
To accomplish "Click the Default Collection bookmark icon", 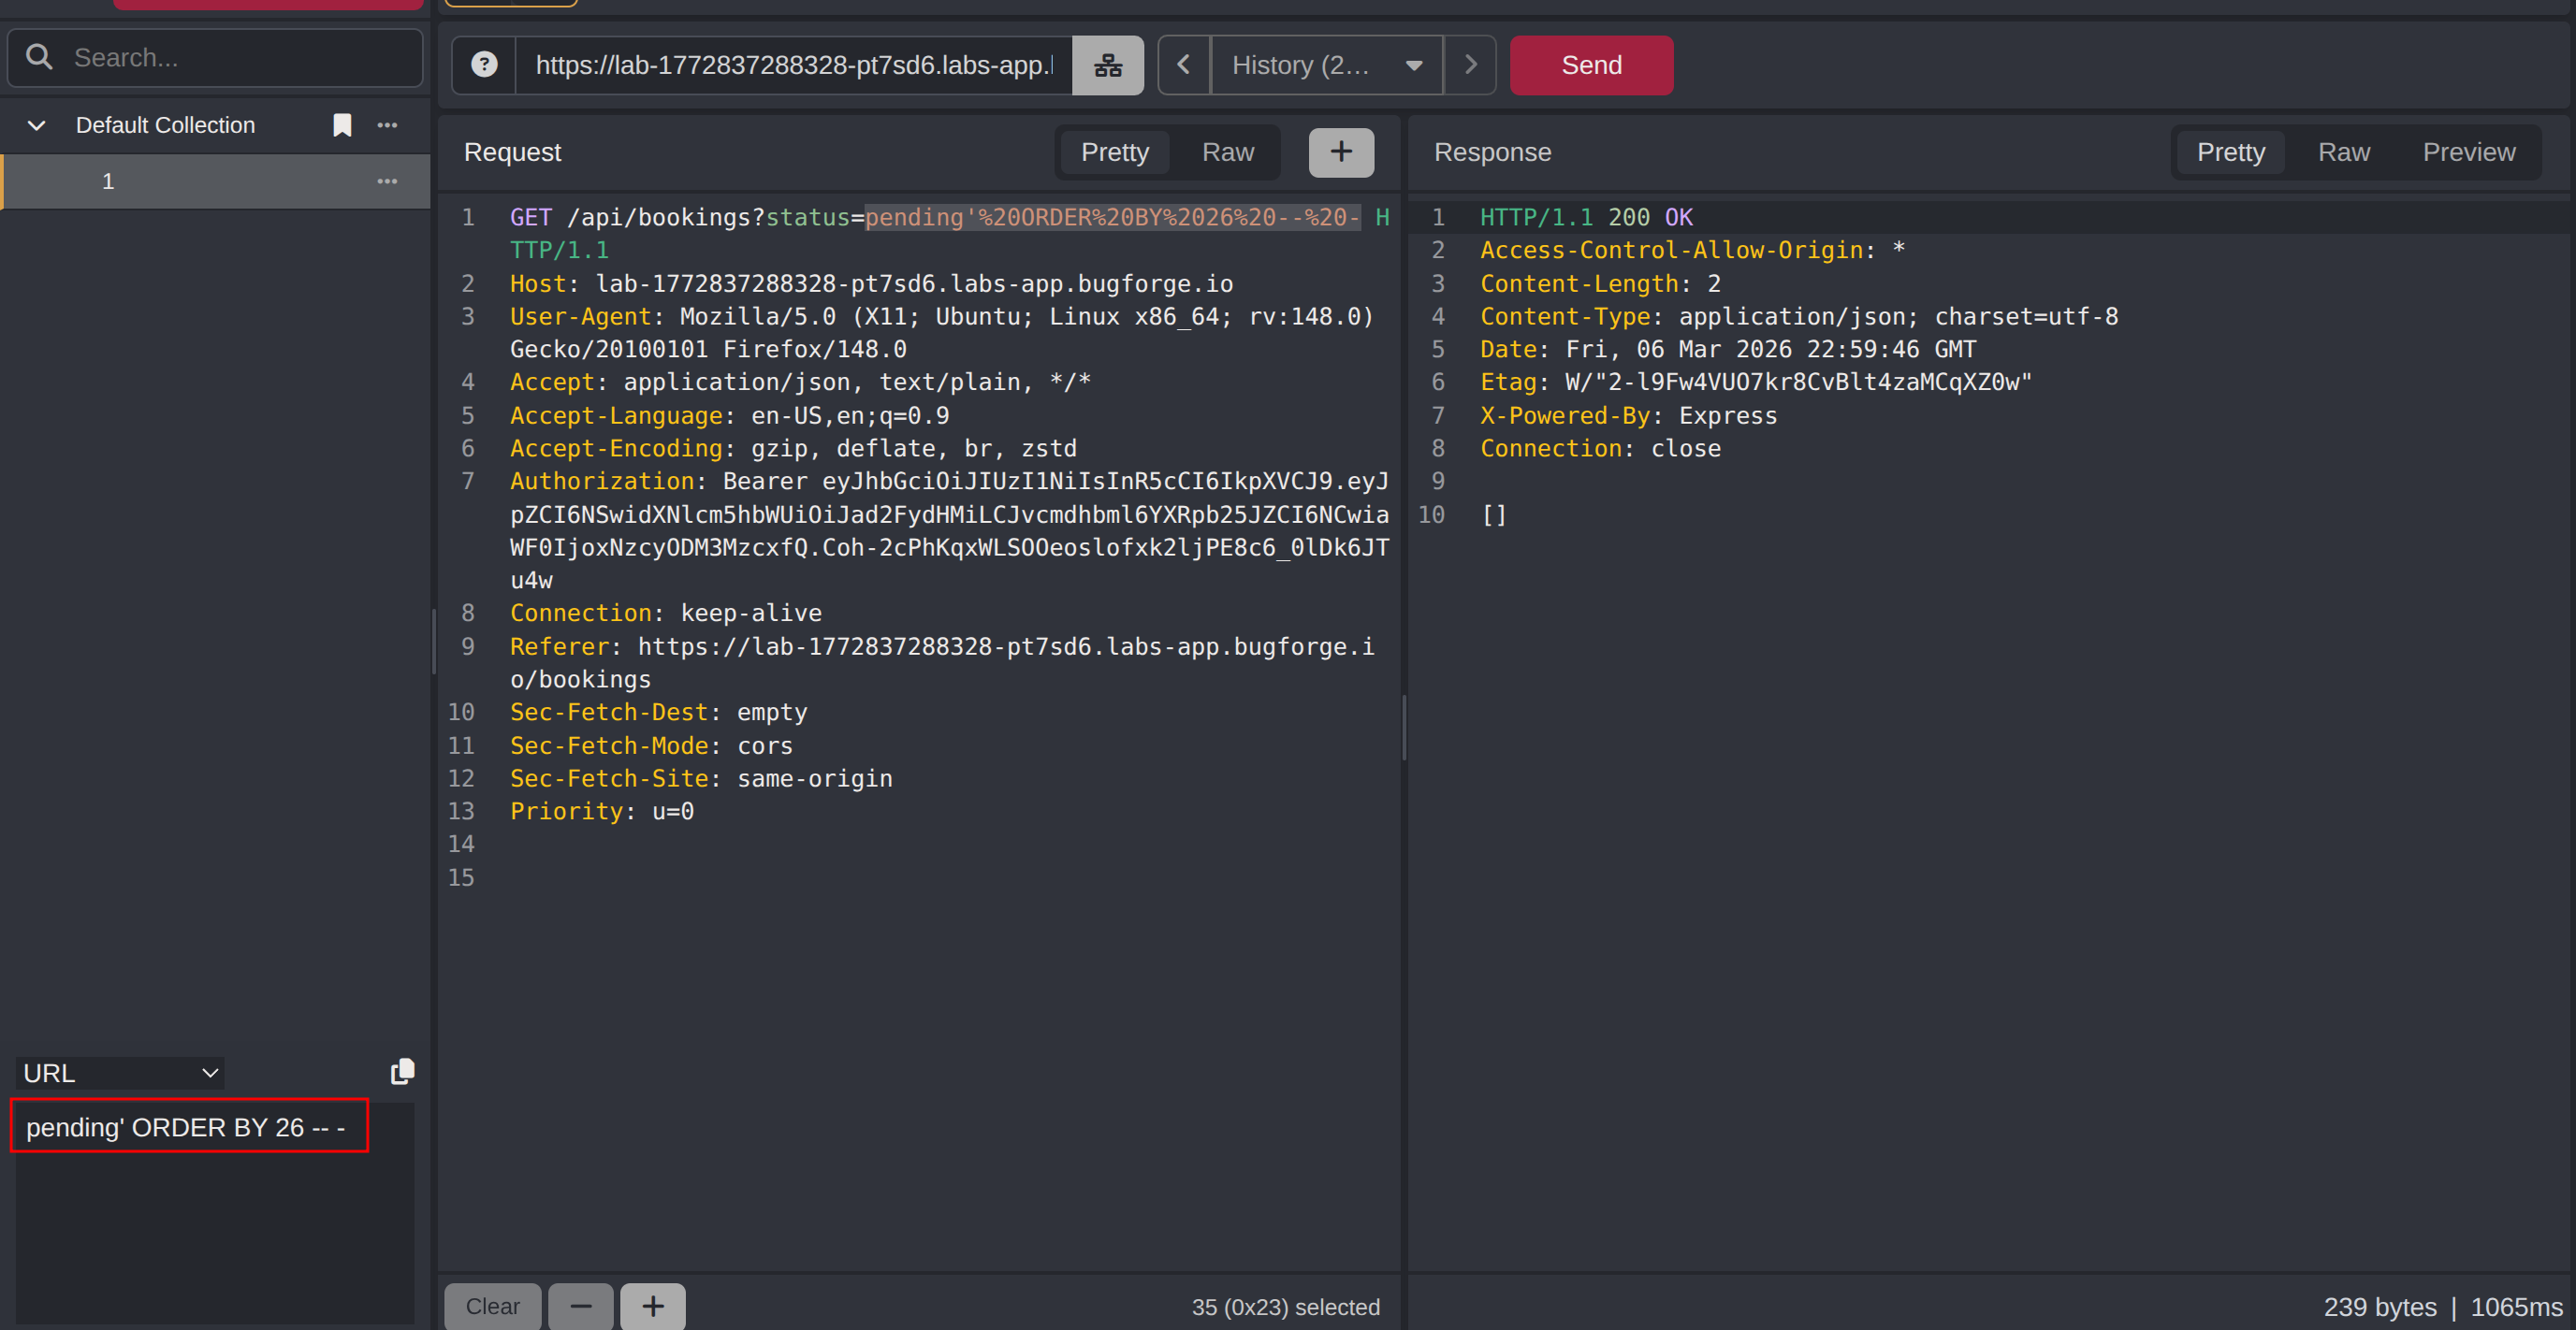I will 342,125.
